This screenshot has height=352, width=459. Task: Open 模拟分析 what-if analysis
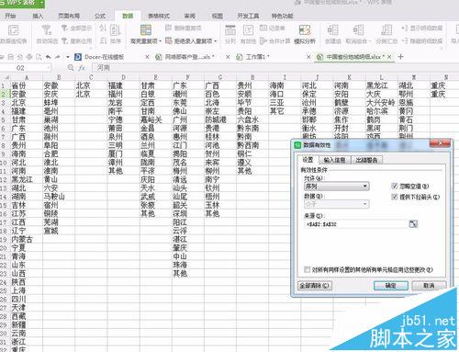click(x=305, y=34)
